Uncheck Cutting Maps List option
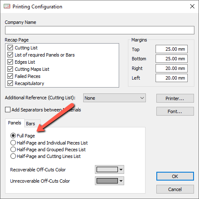The height and width of the screenshot is (199, 199). pos(10,69)
